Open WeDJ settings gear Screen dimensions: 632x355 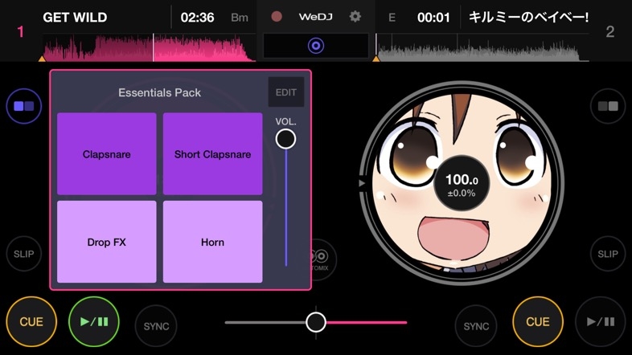355,17
